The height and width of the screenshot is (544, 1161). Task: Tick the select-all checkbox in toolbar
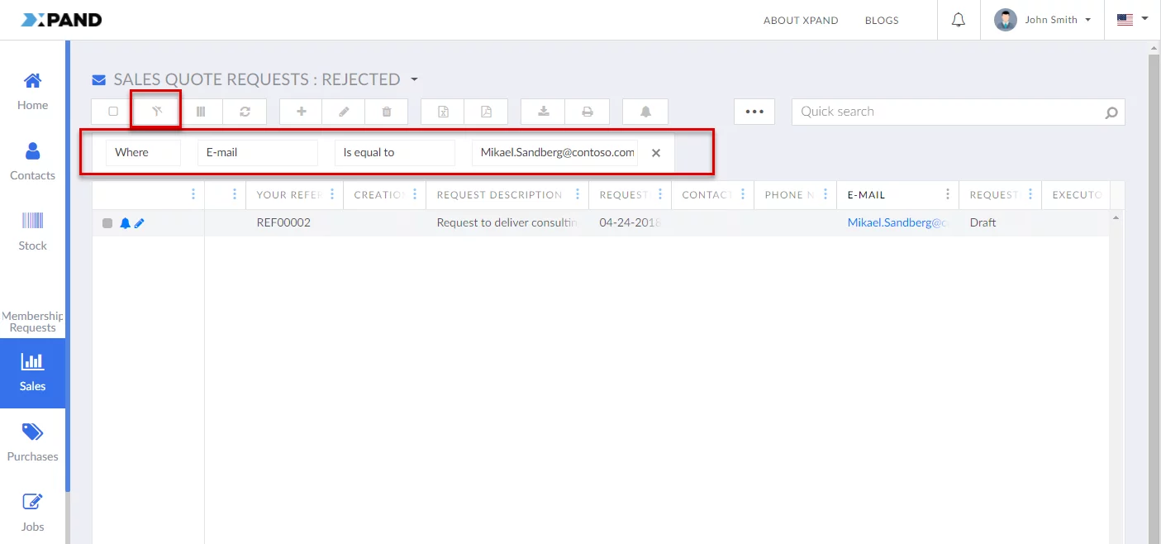point(113,112)
